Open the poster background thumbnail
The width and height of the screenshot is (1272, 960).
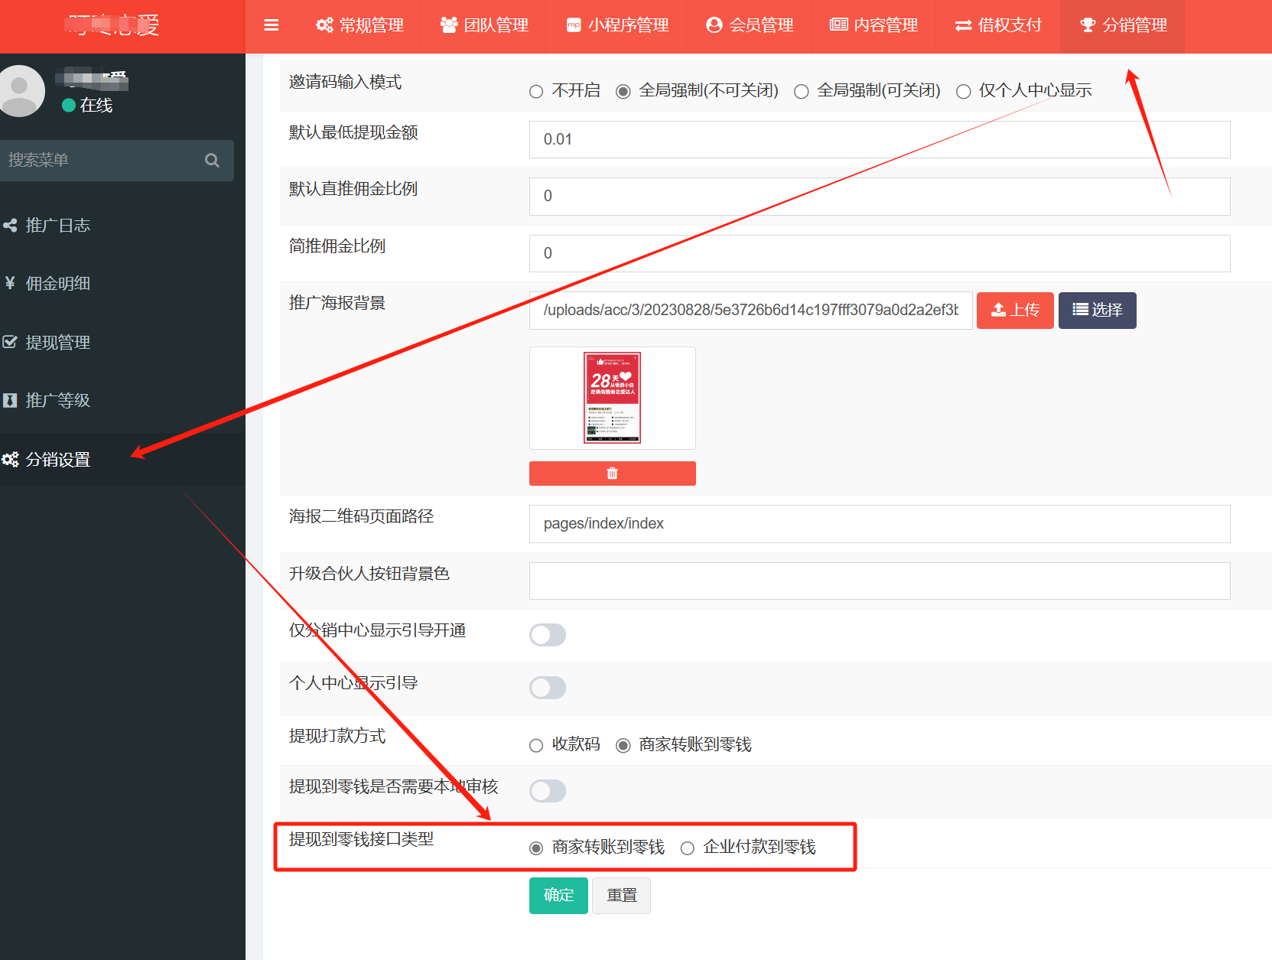613,398
